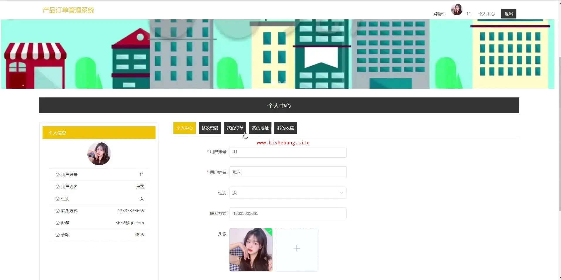Focus the 联系方式 phone number field
This screenshot has height=280, width=561.
pos(288,213)
